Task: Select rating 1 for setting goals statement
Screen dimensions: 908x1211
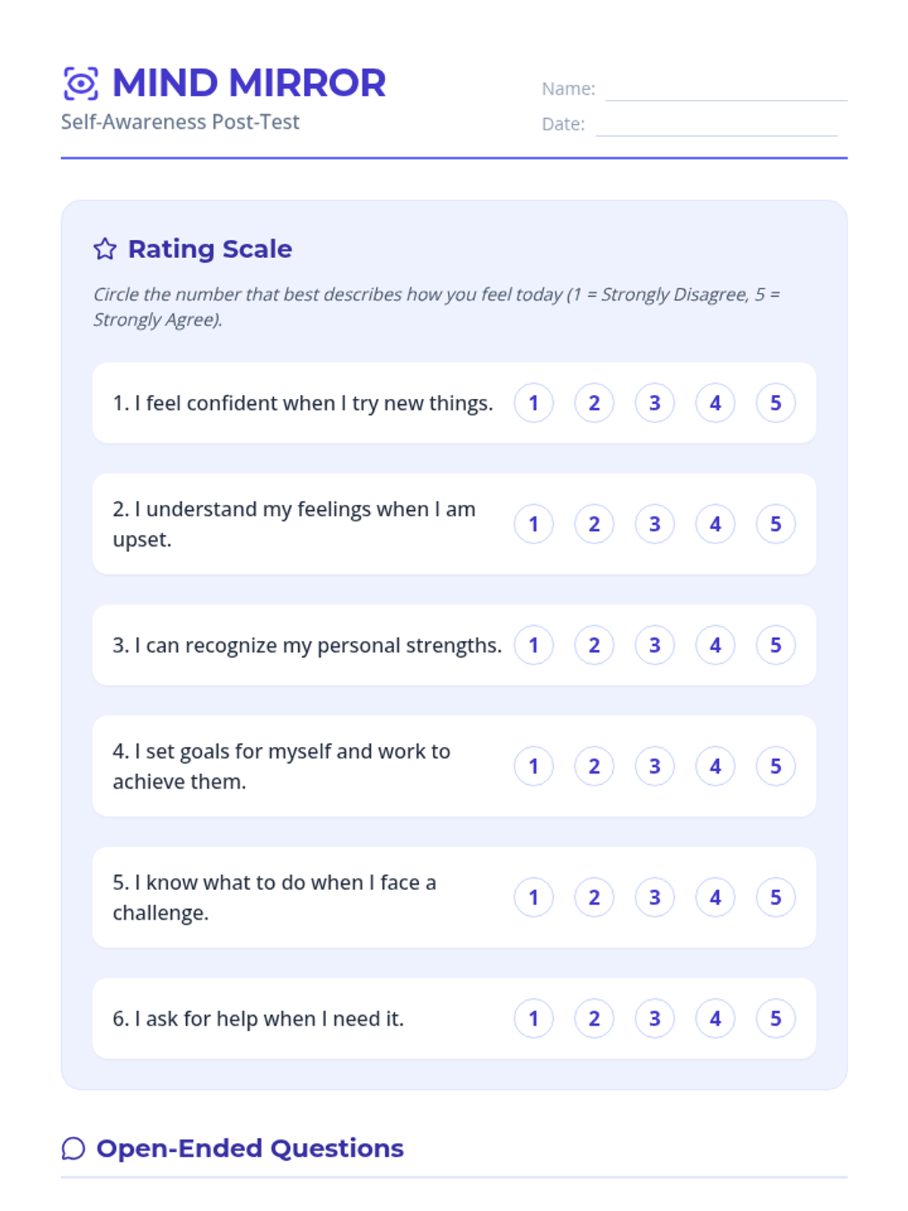Action: 533,766
